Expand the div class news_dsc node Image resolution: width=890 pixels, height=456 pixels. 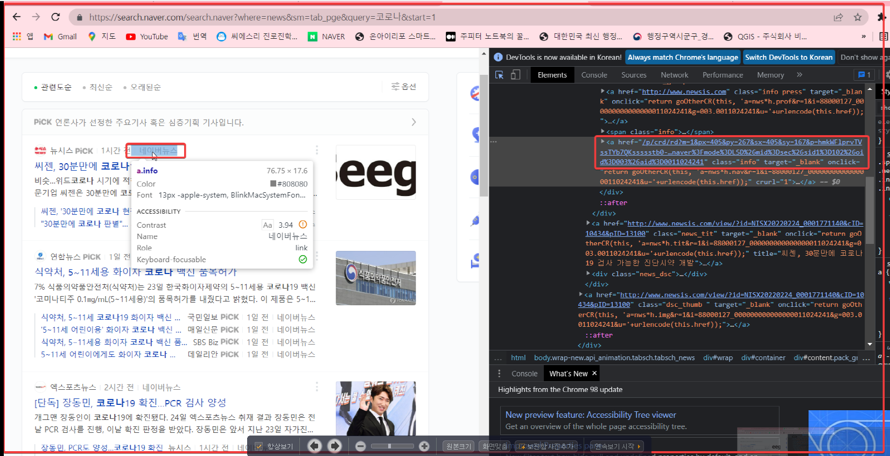pyautogui.click(x=588, y=273)
